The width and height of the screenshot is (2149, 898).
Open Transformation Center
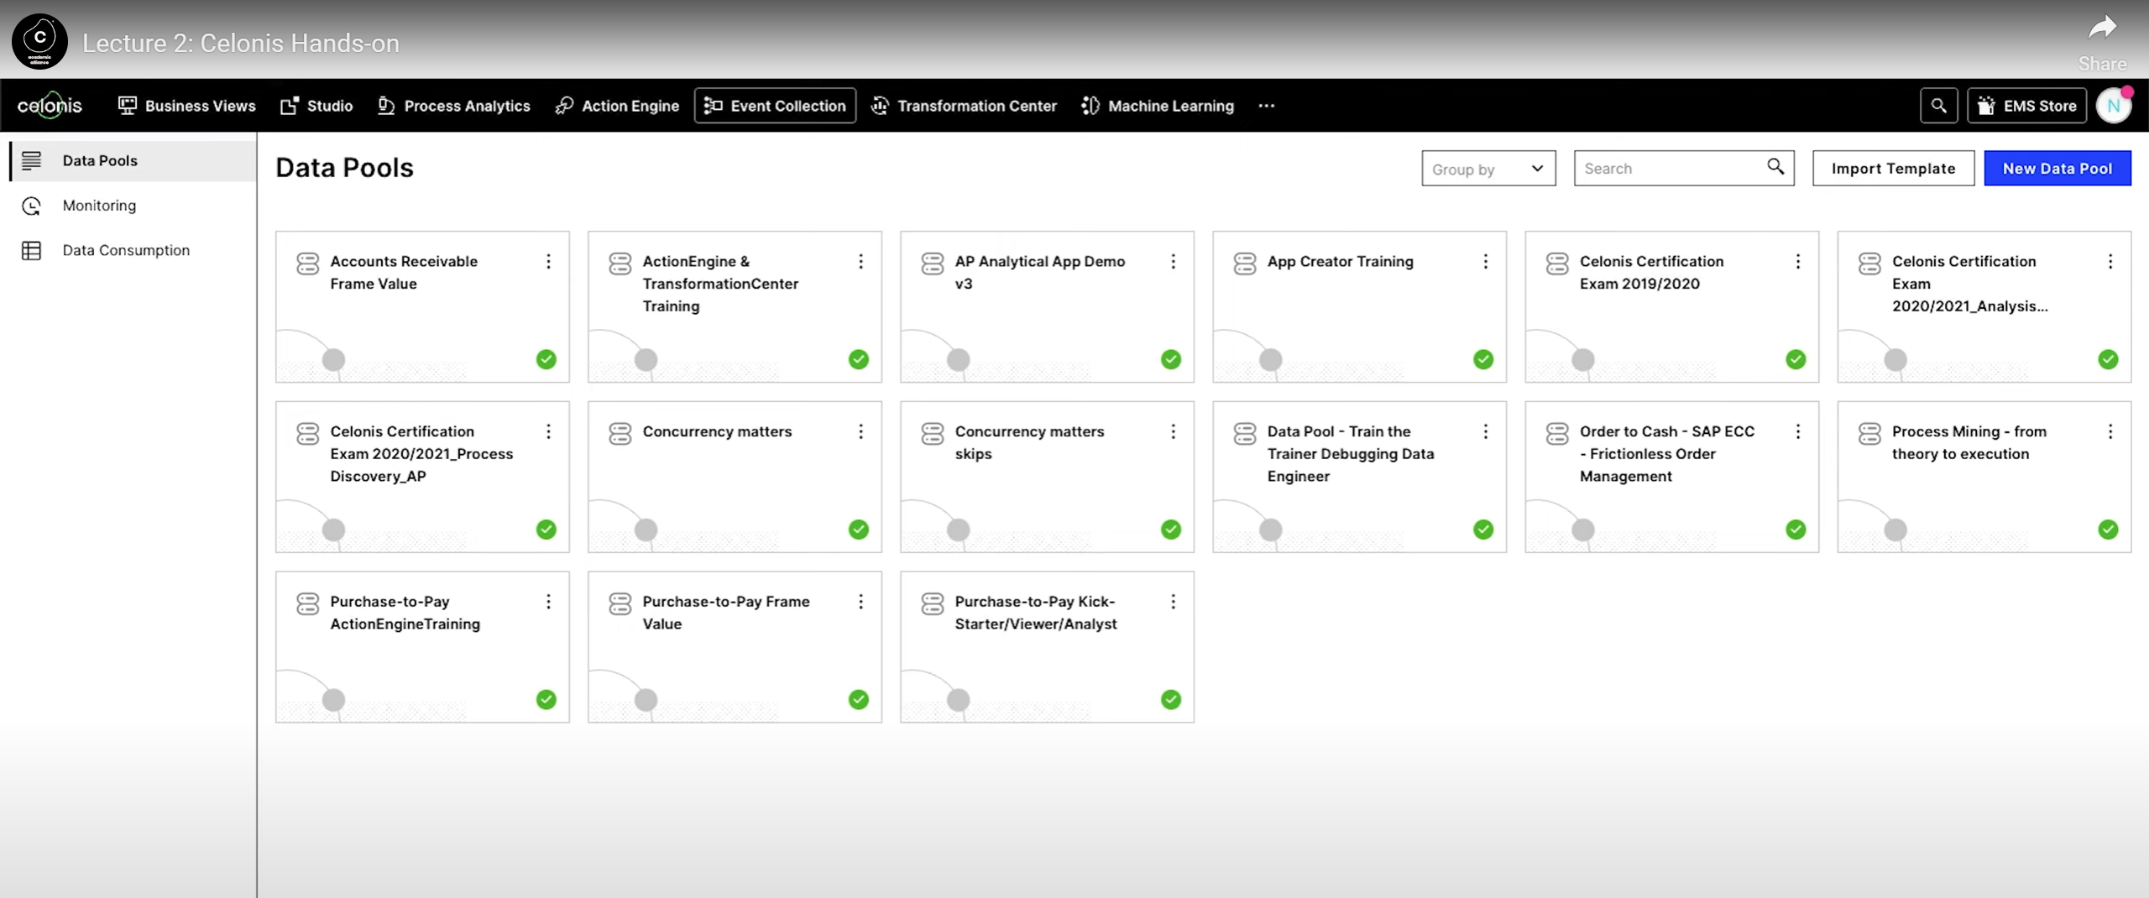[x=964, y=106]
